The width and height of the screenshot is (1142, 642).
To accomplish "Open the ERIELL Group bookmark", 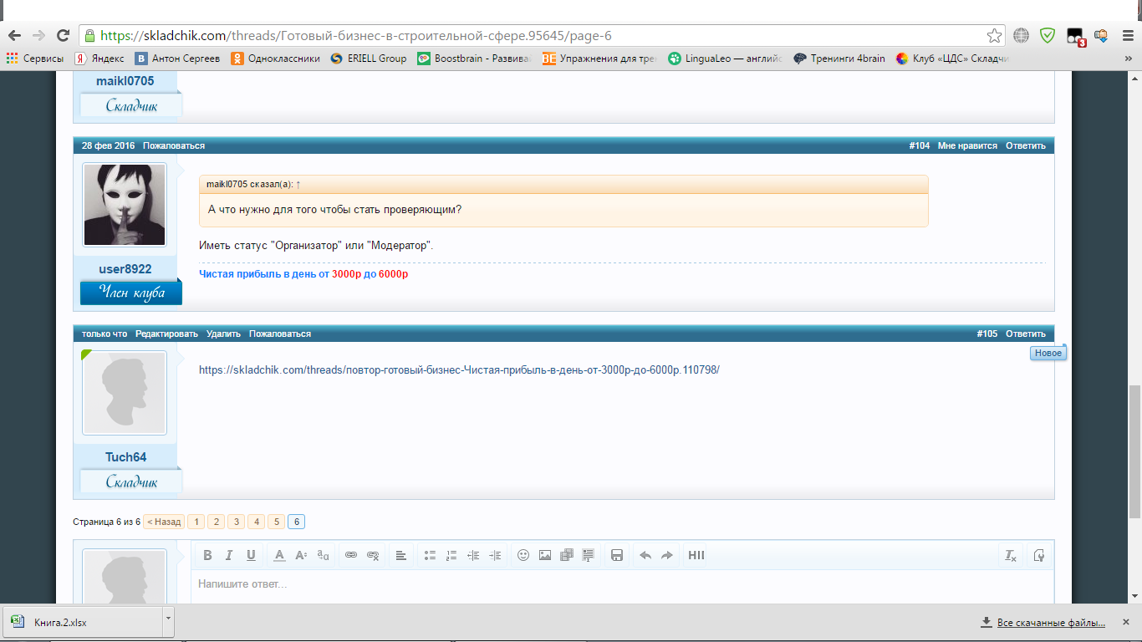I will coord(369,59).
